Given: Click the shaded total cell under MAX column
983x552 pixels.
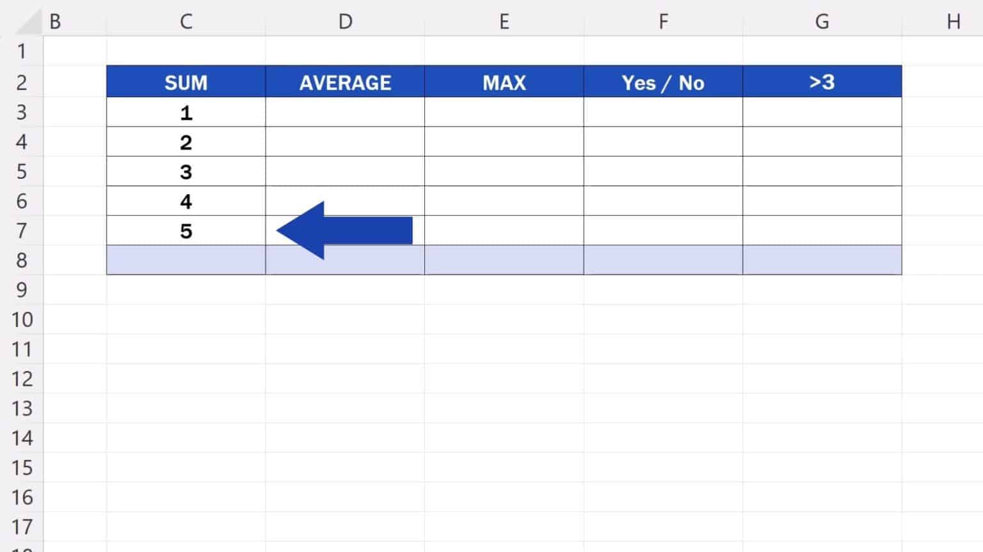Looking at the screenshot, I should [504, 261].
